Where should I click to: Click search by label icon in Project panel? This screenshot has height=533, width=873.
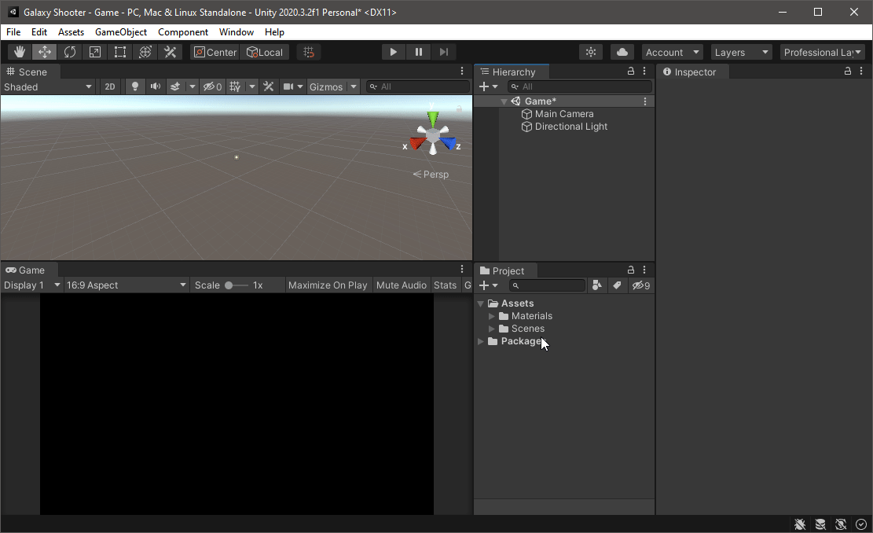[x=616, y=285]
